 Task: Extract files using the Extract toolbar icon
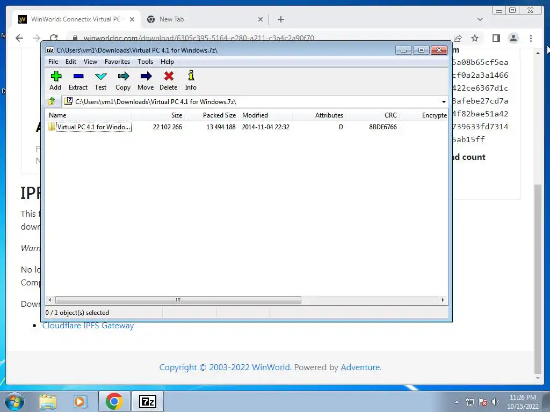[x=78, y=80]
